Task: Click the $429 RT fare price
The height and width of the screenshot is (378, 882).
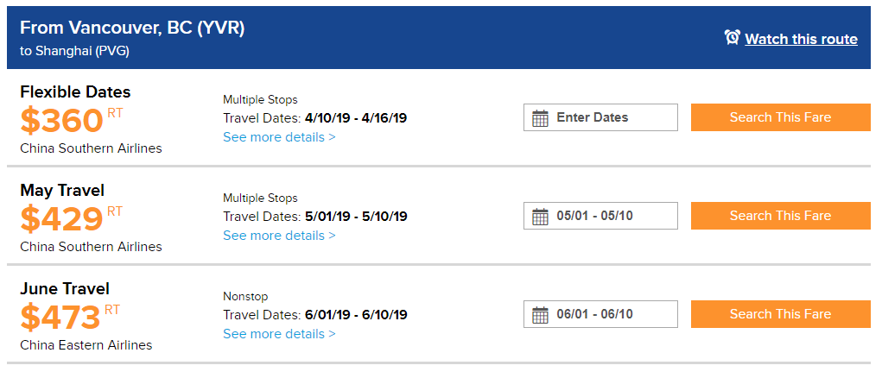Action: (x=62, y=219)
